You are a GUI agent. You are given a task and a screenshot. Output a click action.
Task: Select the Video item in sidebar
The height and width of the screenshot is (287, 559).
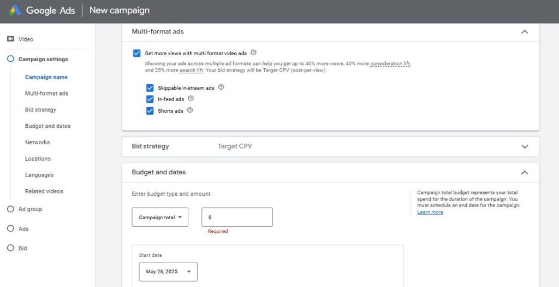(x=26, y=39)
